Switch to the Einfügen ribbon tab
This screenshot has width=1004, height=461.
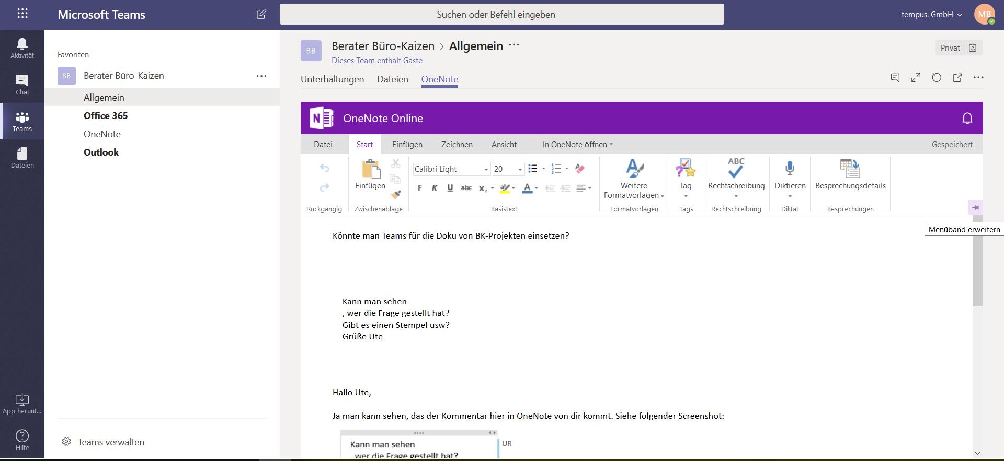pyautogui.click(x=407, y=145)
